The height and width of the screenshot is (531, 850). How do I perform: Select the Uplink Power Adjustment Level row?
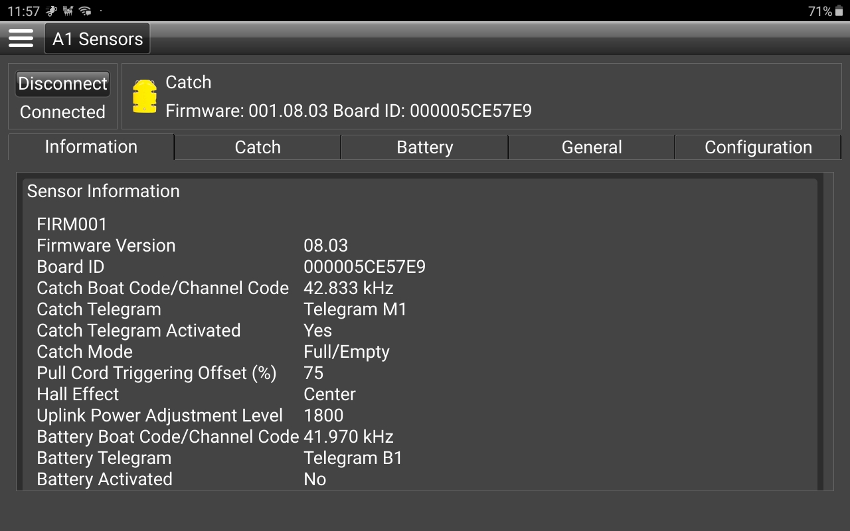159,416
